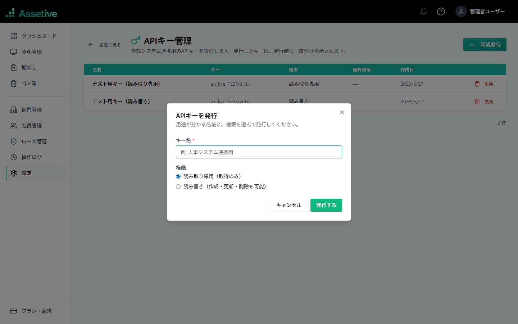The width and height of the screenshot is (518, 324).
Task: Click 失効 in テスト用キー（読み書き） row
Action: tap(489, 102)
